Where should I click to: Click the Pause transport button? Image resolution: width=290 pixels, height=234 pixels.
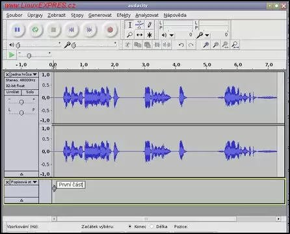tap(17, 30)
